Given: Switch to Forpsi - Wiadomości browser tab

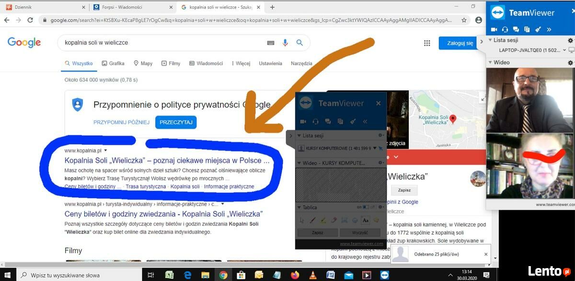Looking at the screenshot, I should [x=133, y=7].
